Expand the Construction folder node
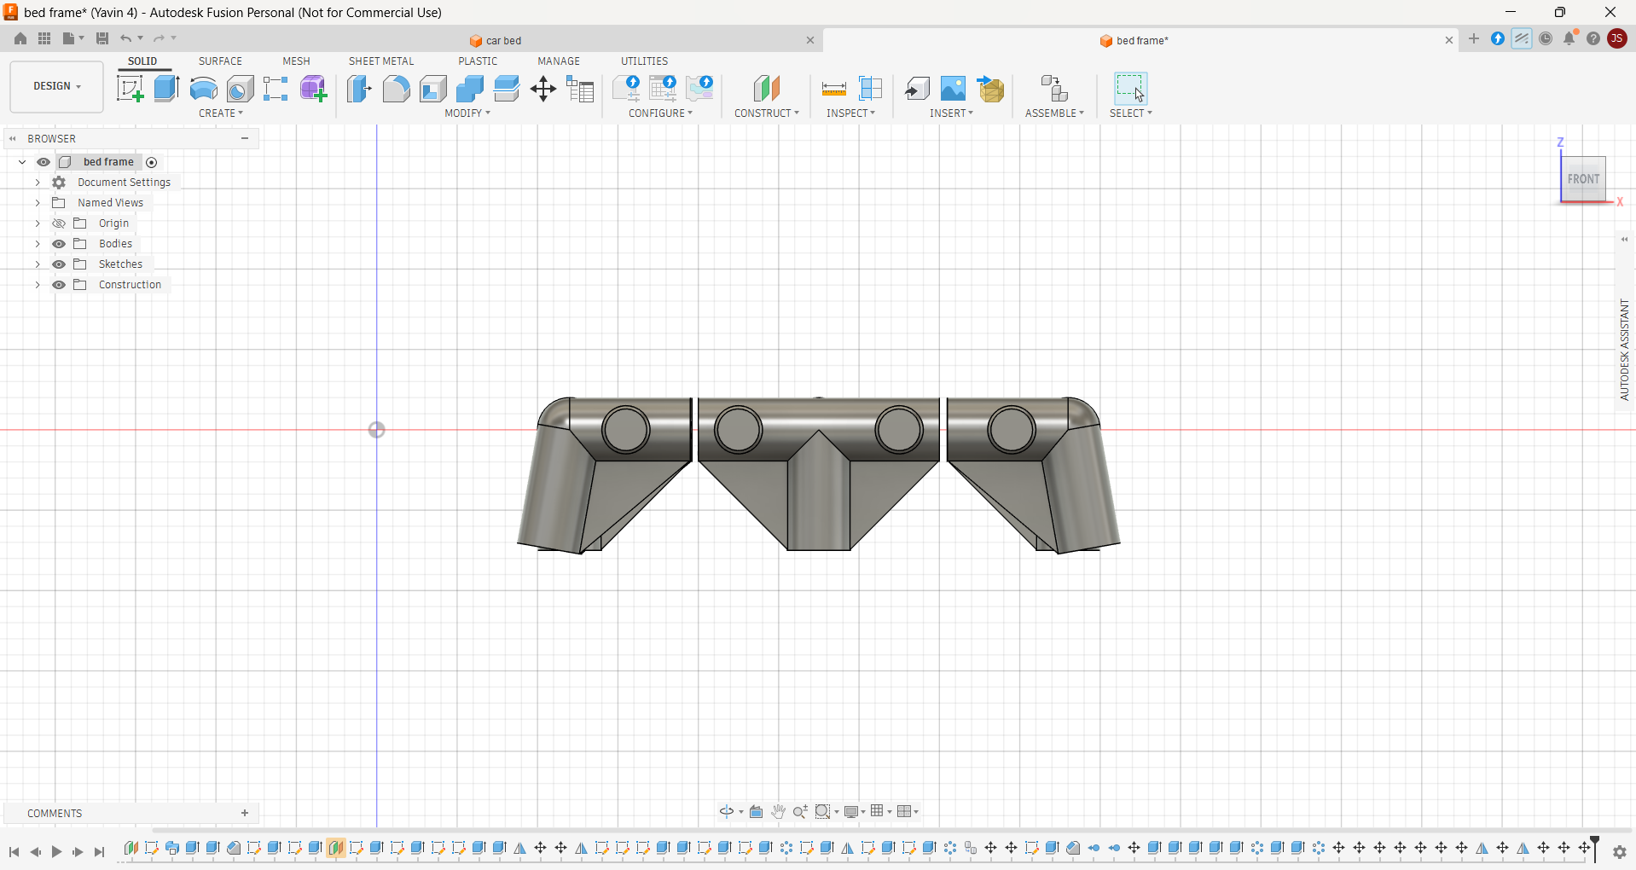 pos(38,285)
